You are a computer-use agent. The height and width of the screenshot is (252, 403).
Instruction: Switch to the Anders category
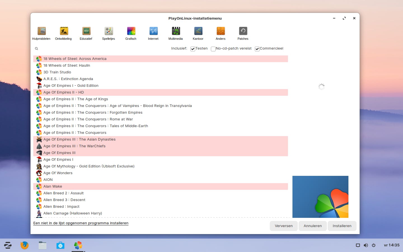221,33
